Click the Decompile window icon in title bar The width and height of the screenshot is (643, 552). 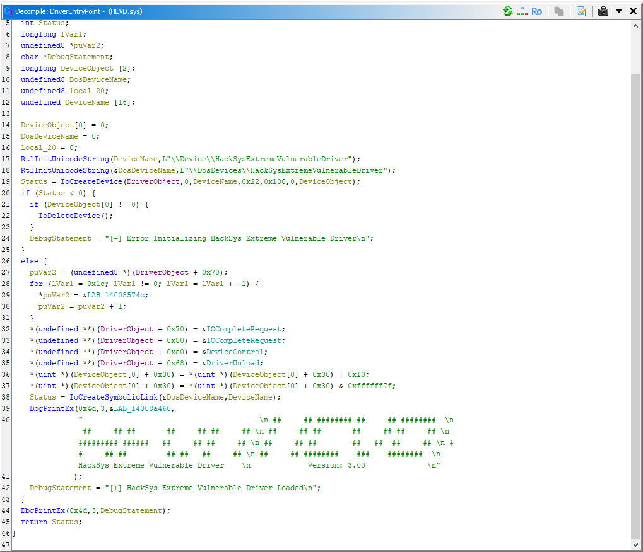(x=8, y=11)
